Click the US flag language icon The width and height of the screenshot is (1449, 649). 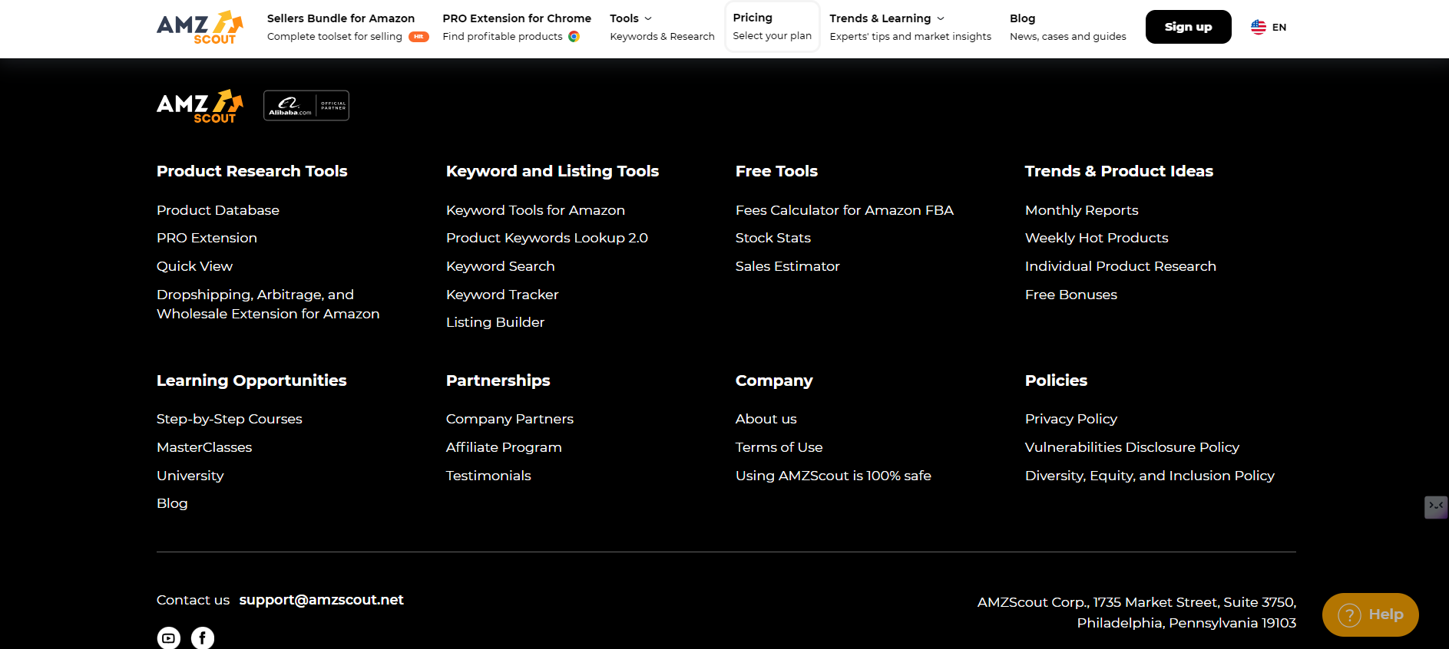[1259, 27]
